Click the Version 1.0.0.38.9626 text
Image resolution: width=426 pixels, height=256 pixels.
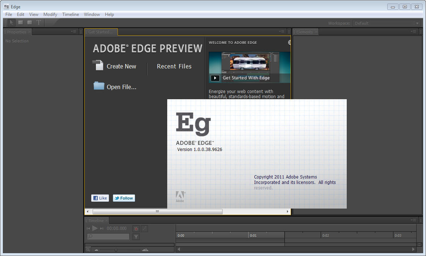coord(200,150)
